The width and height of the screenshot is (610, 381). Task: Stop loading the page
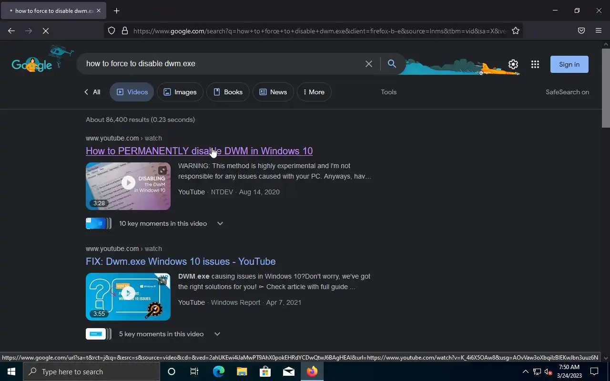[46, 31]
